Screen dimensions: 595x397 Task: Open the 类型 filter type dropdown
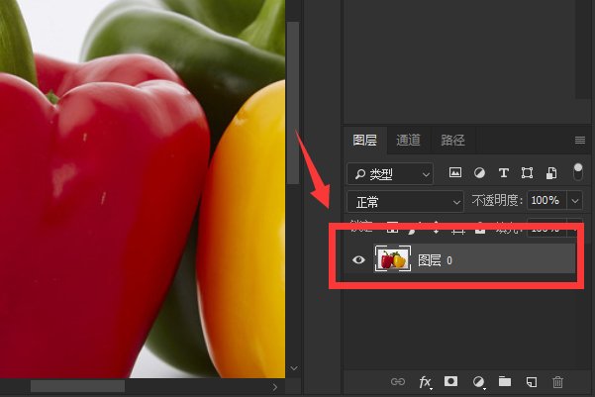[x=390, y=173]
